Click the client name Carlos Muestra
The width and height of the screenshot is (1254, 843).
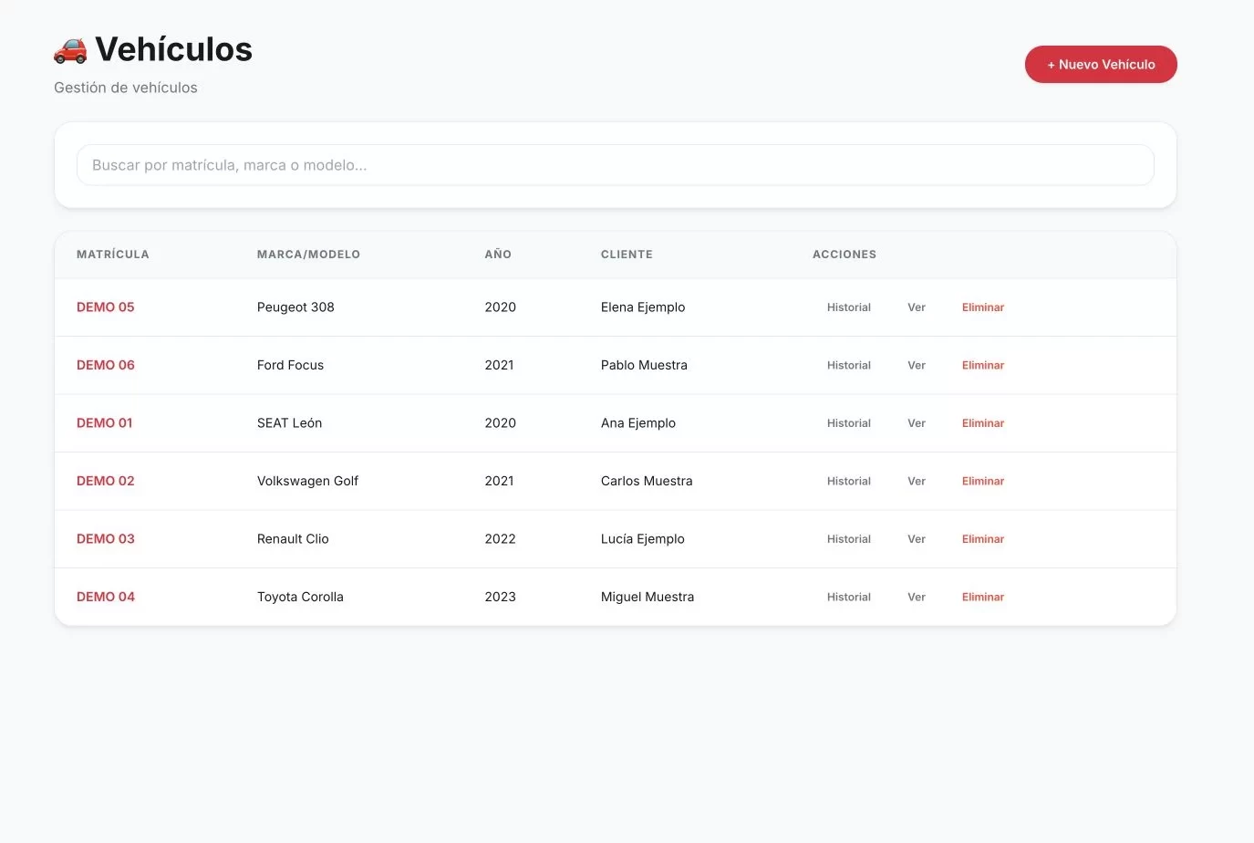click(647, 481)
